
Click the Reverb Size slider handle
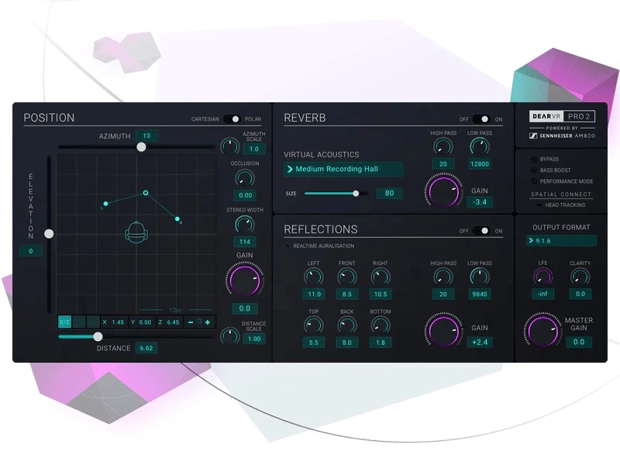click(356, 193)
